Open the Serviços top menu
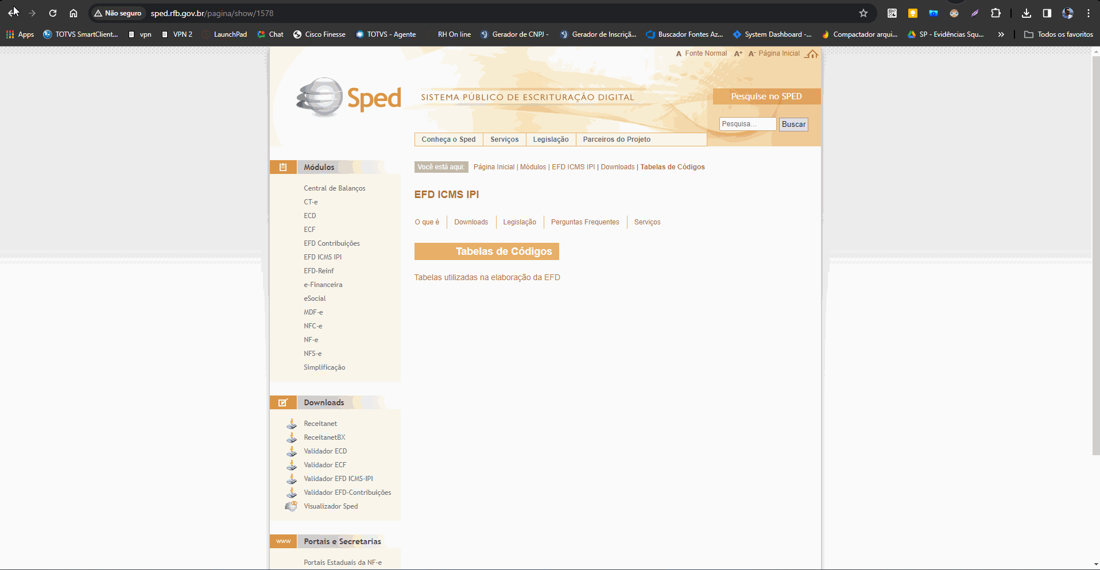 504,139
